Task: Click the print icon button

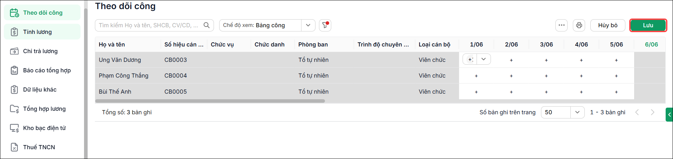Action: (x=579, y=25)
